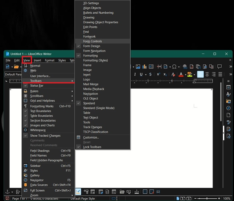Insert special character omega icon
Screen dimensions: 234x201
click(x=174, y=66)
